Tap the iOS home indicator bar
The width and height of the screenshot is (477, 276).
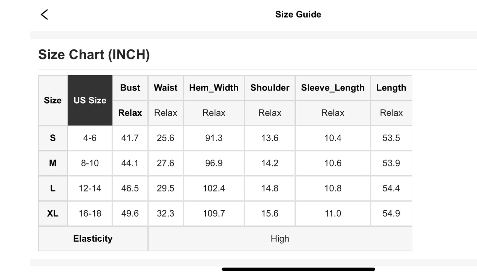click(x=298, y=269)
